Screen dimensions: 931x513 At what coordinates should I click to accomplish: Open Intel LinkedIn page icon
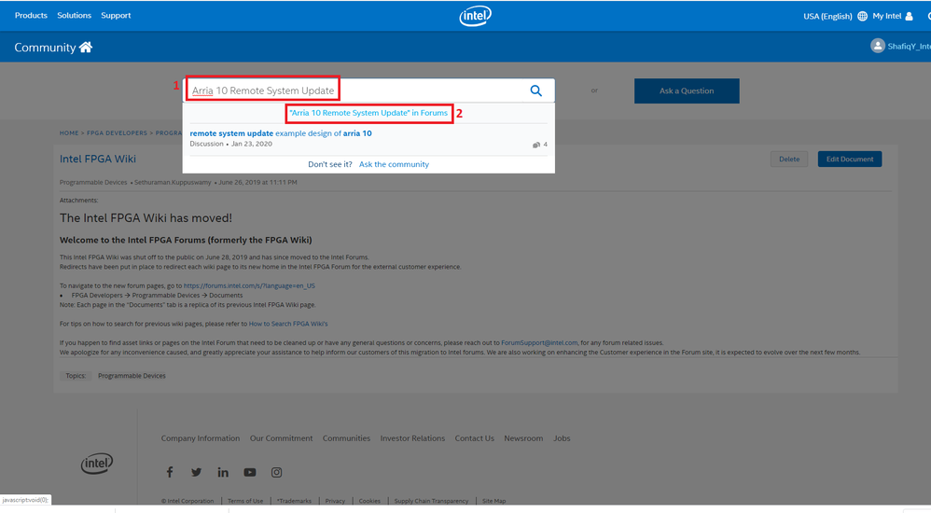point(223,472)
